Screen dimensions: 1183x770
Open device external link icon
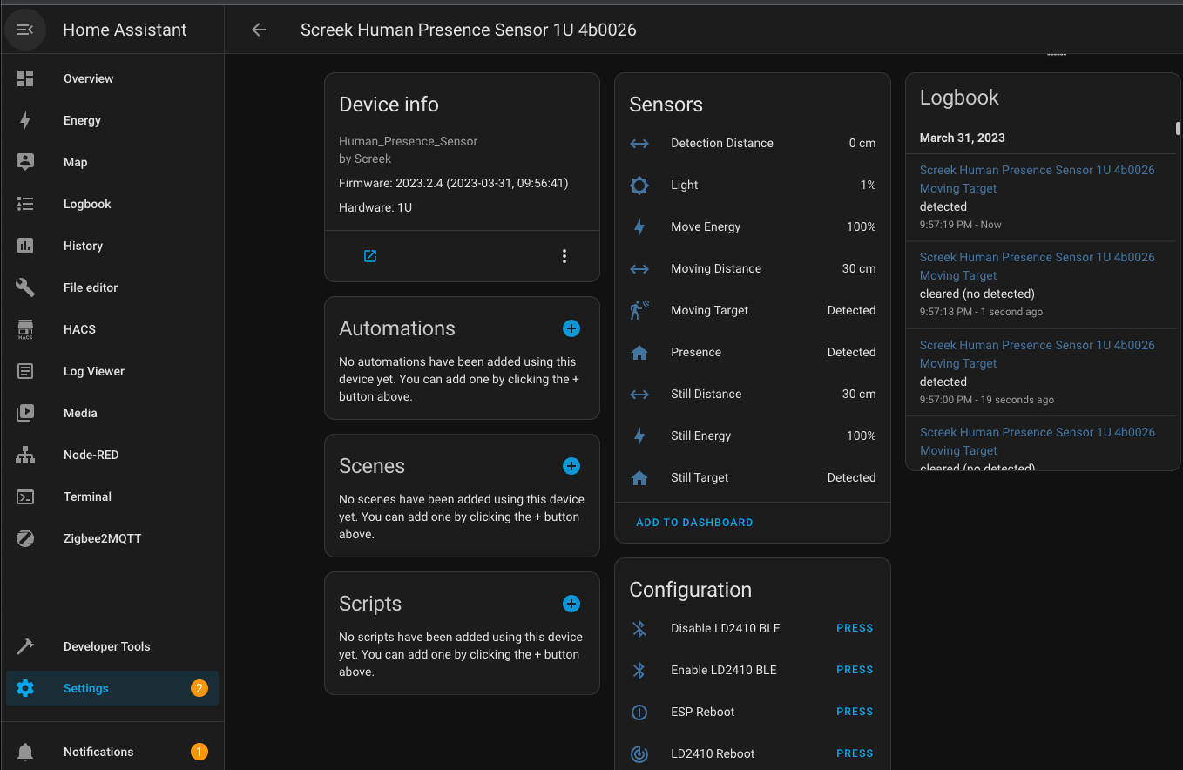click(370, 256)
